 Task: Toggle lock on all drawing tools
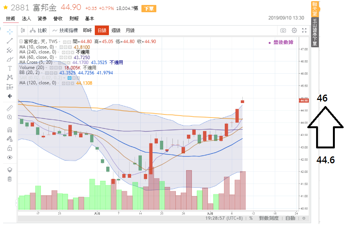click(x=10, y=148)
